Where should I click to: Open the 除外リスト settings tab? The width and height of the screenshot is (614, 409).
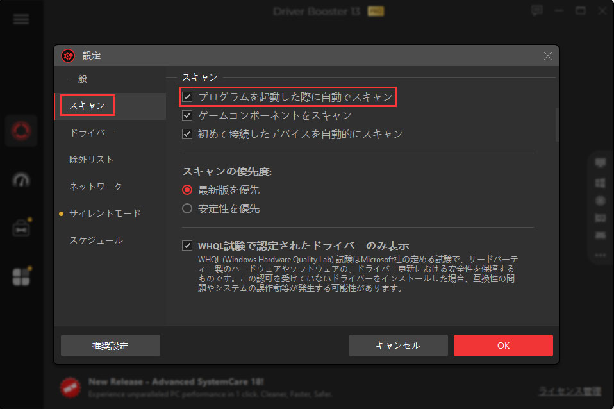click(x=110, y=160)
